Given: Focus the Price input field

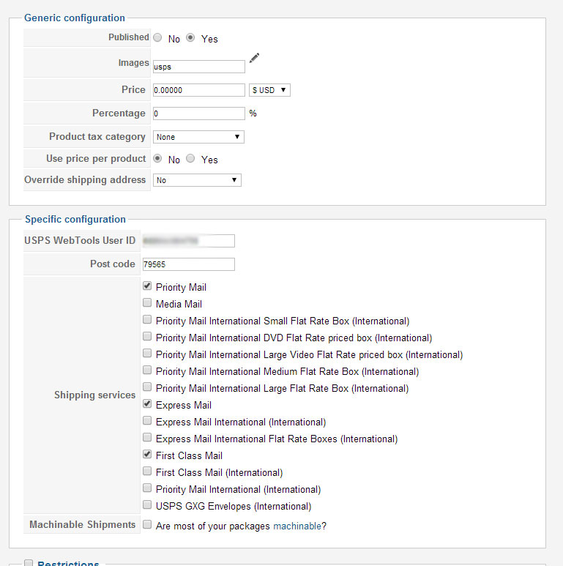Looking at the screenshot, I should click(198, 90).
